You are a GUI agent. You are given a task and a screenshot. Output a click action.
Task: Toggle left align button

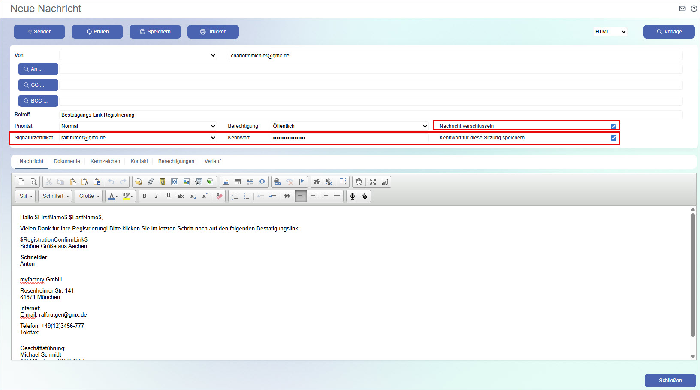pyautogui.click(x=301, y=196)
